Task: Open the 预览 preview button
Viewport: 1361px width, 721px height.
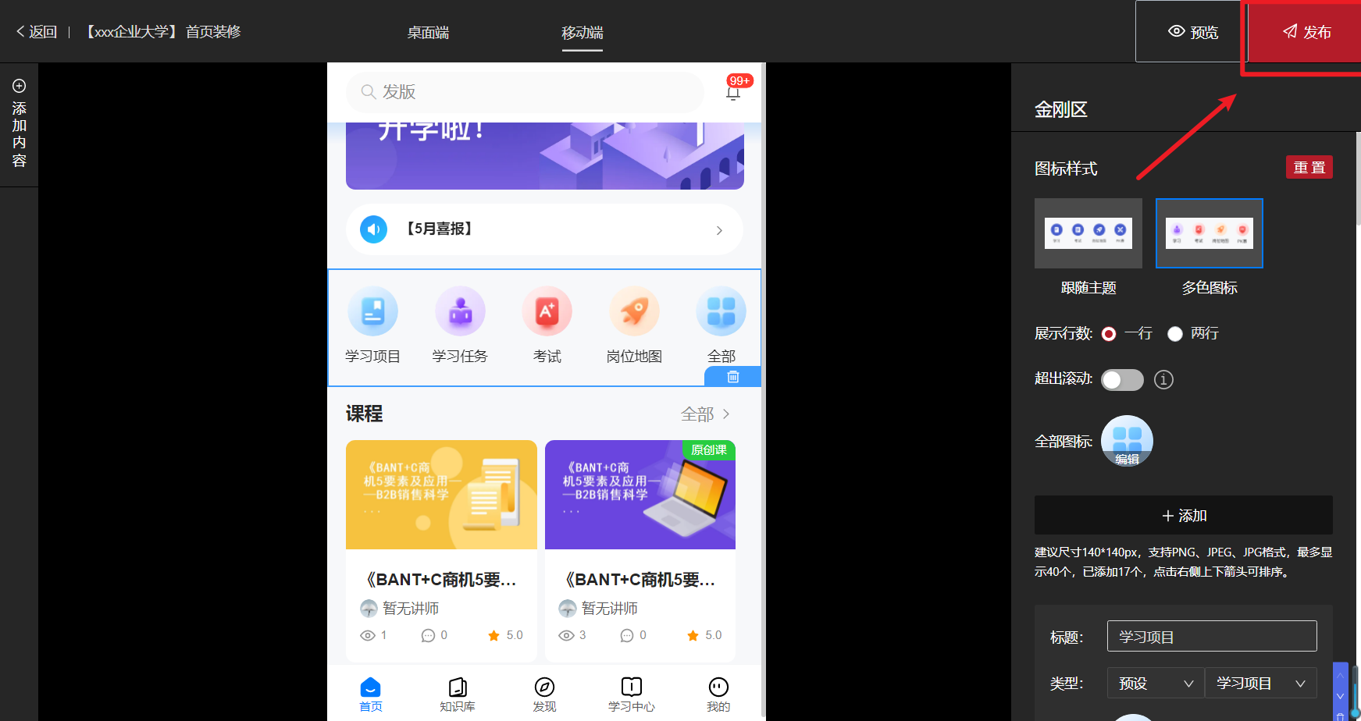Action: click(1192, 32)
